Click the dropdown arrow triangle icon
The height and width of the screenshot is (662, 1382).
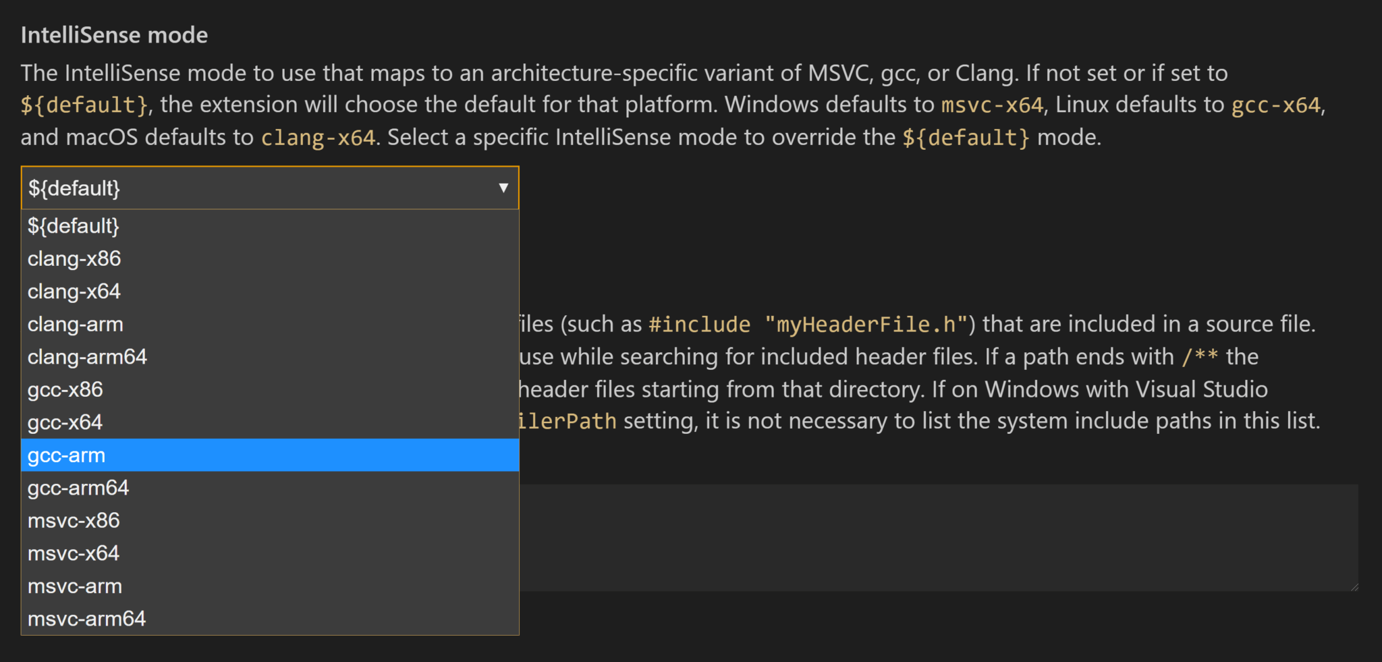pos(502,188)
